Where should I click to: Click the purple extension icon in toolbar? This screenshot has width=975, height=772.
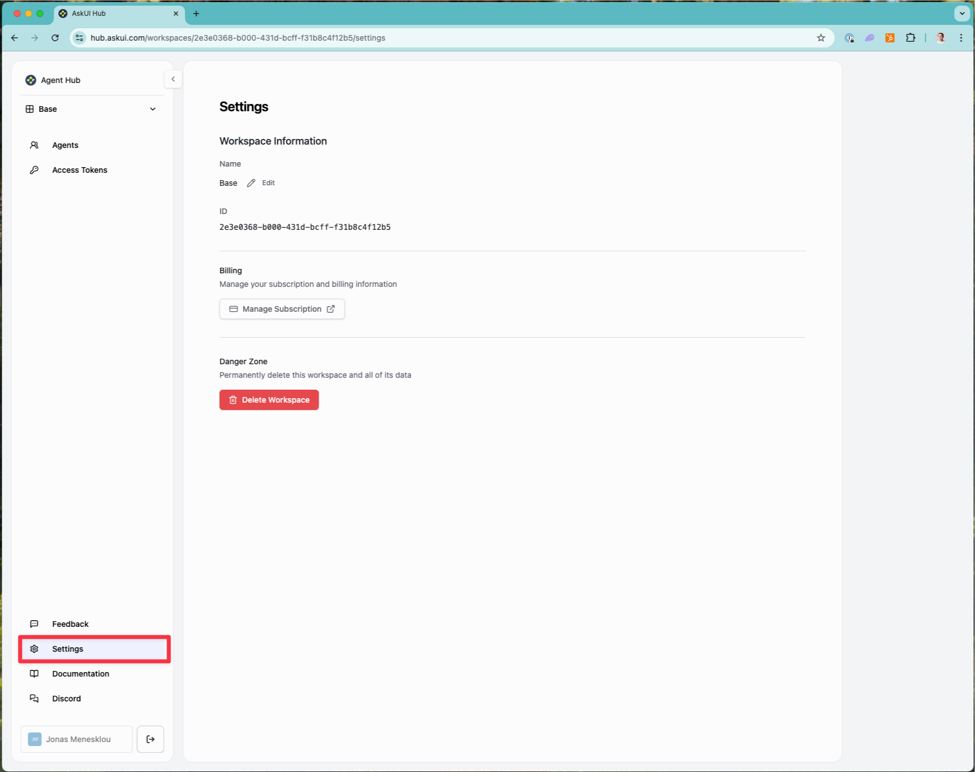[870, 38]
